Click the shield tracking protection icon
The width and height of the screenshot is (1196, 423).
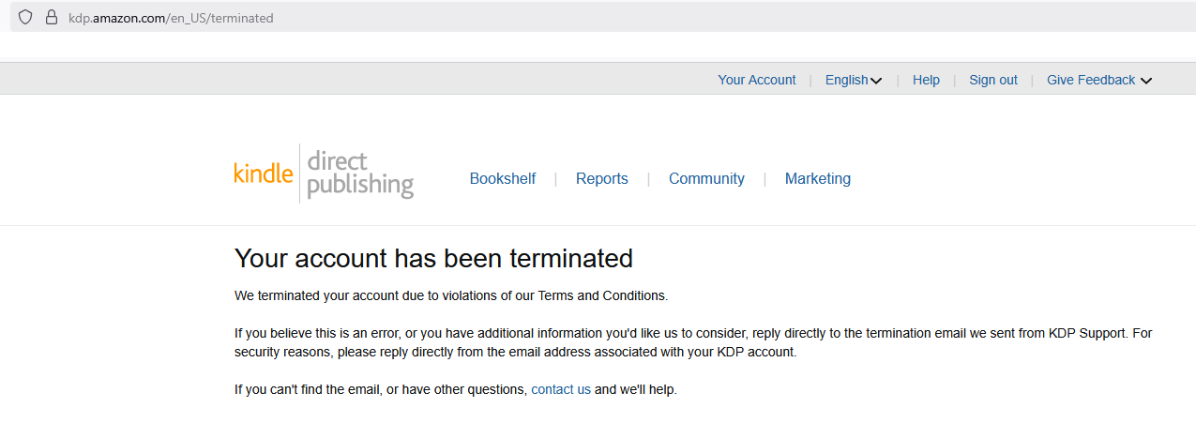pos(25,18)
